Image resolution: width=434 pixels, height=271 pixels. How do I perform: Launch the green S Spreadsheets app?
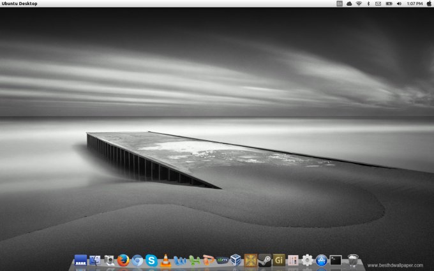pyautogui.click(x=194, y=261)
